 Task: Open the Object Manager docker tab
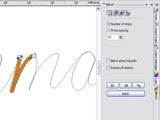pyautogui.click(x=156, y=58)
